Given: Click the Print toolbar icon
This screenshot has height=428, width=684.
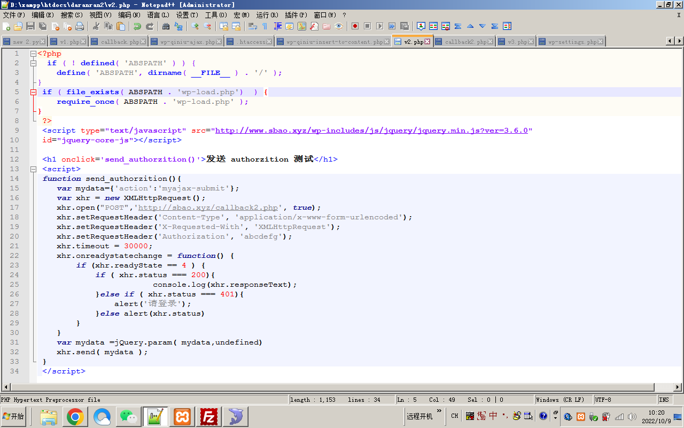Looking at the screenshot, I should pyautogui.click(x=80, y=26).
